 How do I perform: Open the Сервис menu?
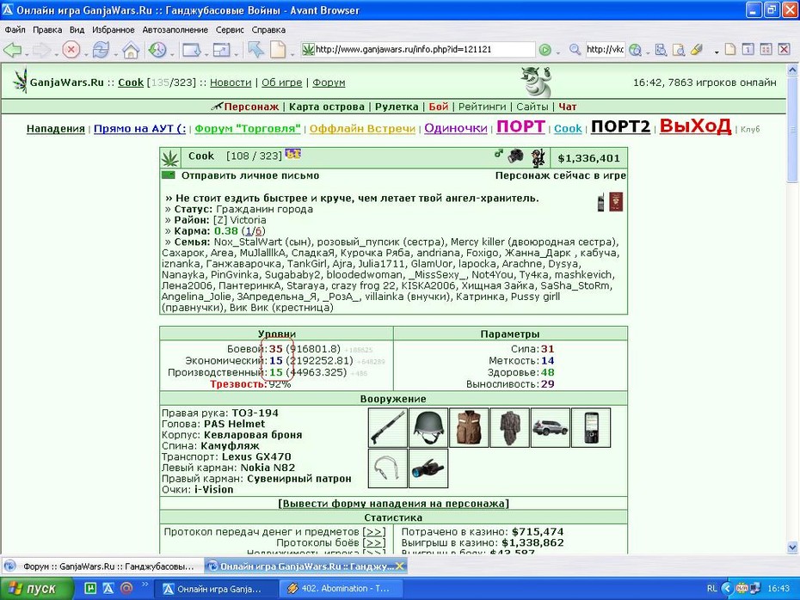click(x=230, y=29)
